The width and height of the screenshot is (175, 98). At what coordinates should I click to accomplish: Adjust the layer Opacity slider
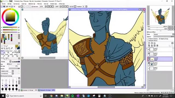pos(164,36)
